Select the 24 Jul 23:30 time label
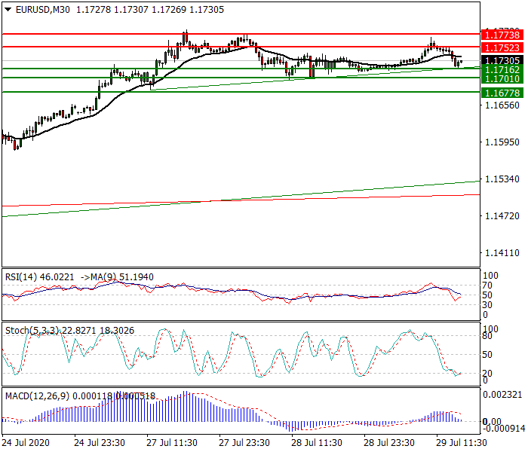The width and height of the screenshot is (528, 452). click(x=100, y=443)
